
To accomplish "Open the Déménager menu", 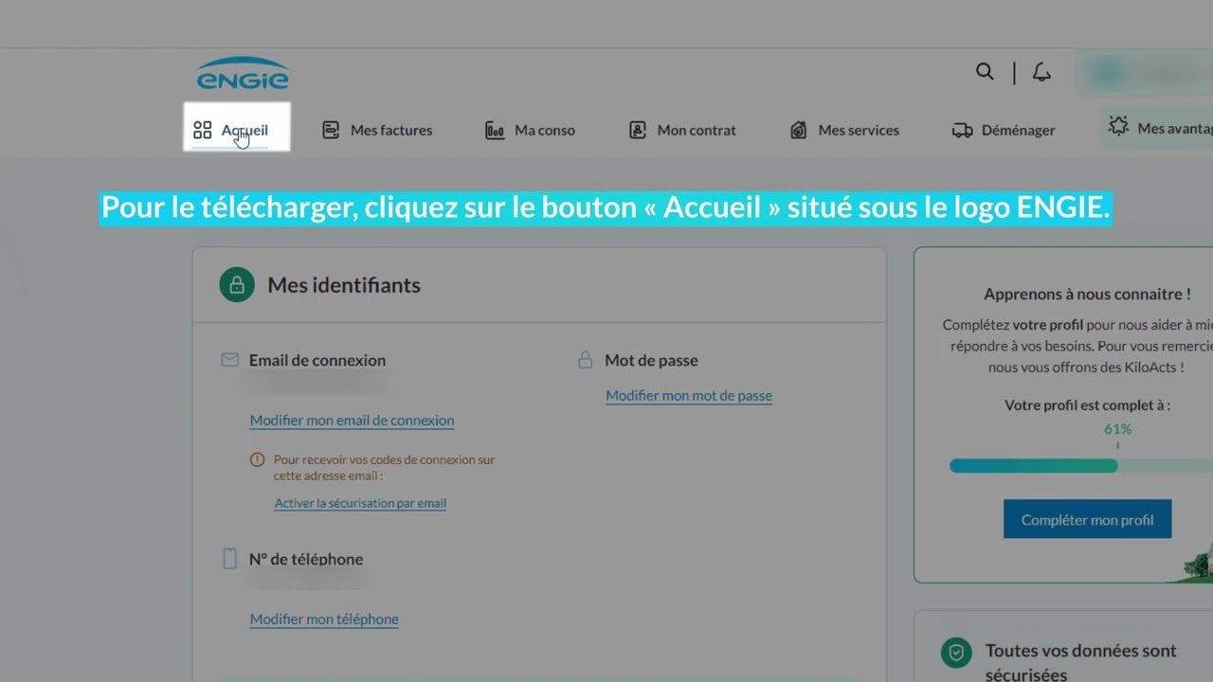I will (1004, 130).
